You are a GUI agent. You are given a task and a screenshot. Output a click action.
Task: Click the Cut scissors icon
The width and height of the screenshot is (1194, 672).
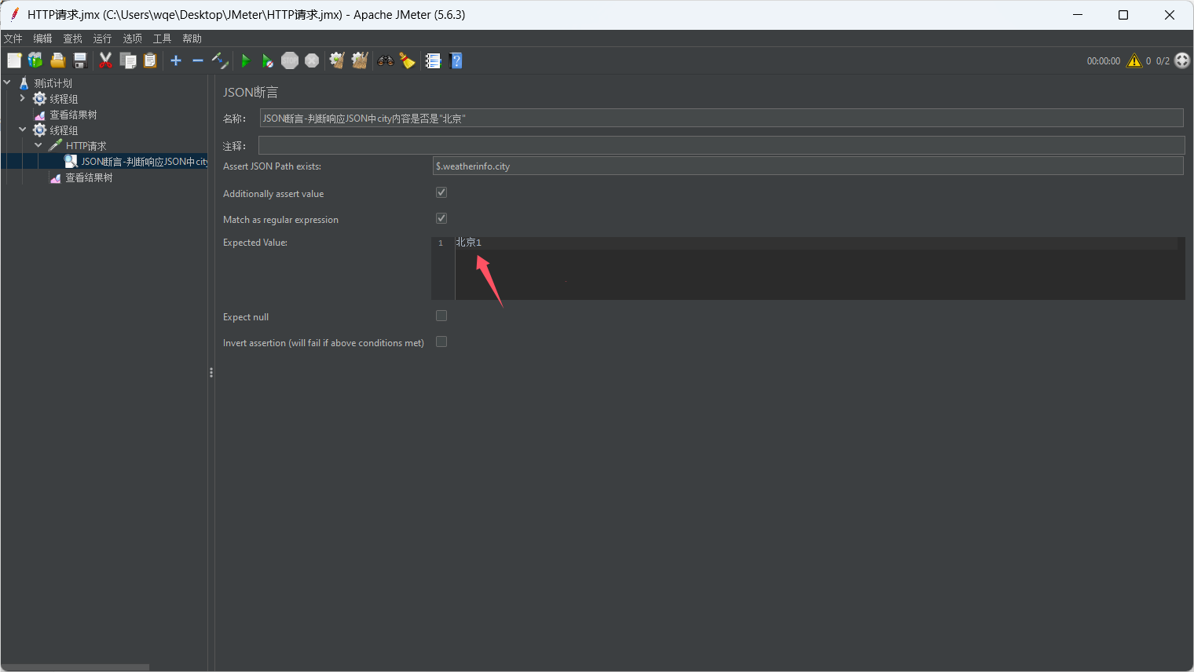click(x=105, y=60)
